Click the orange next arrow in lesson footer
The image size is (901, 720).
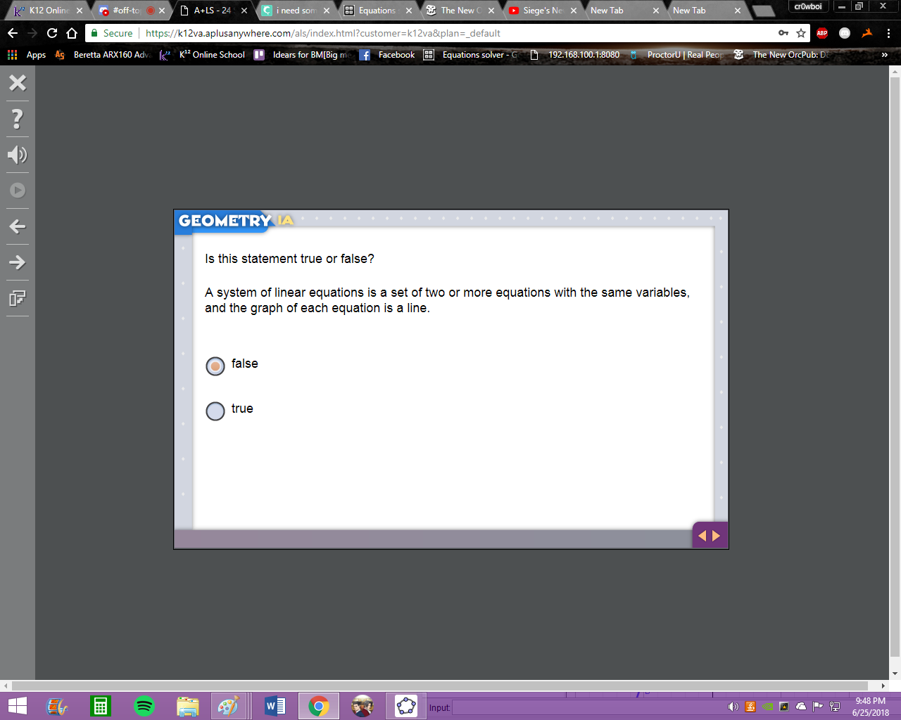pos(717,536)
